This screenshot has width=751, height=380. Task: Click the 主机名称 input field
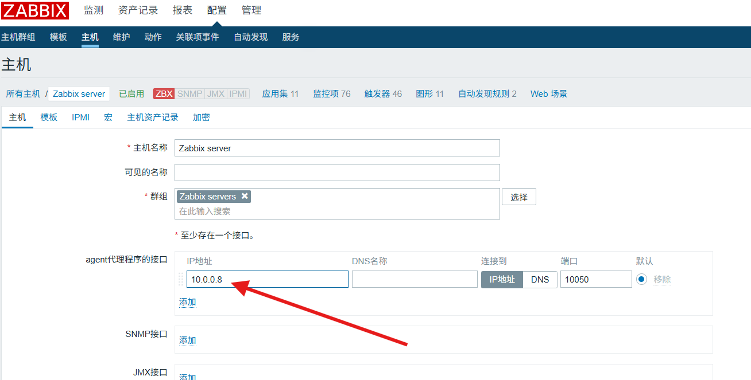tap(337, 148)
